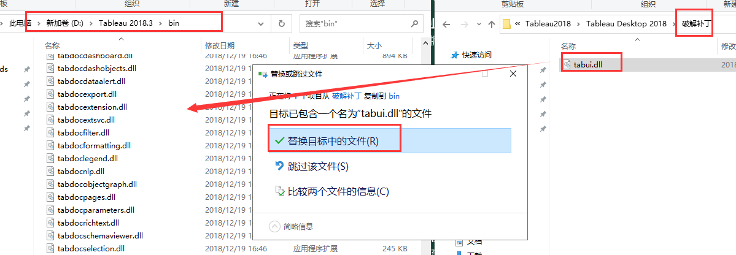The width and height of the screenshot is (736, 255).
Task: Select tabdocfilter.dll in the file list
Action: 83,132
